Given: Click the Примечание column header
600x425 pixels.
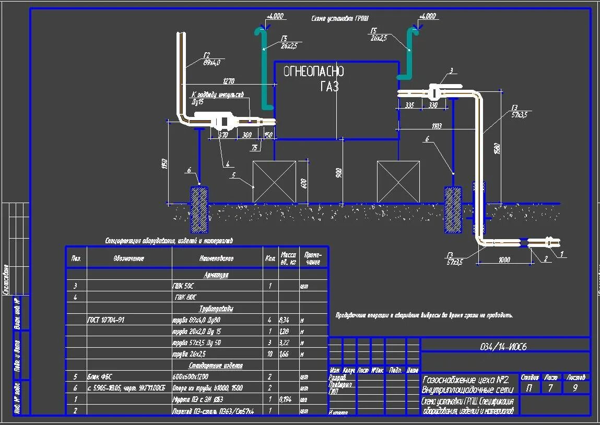Looking at the screenshot, I should [x=313, y=258].
